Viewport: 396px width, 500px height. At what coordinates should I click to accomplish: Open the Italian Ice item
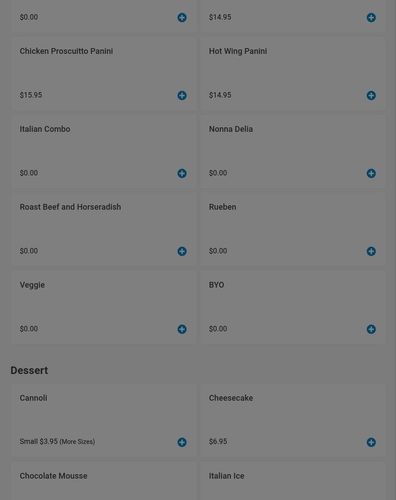[x=226, y=476]
